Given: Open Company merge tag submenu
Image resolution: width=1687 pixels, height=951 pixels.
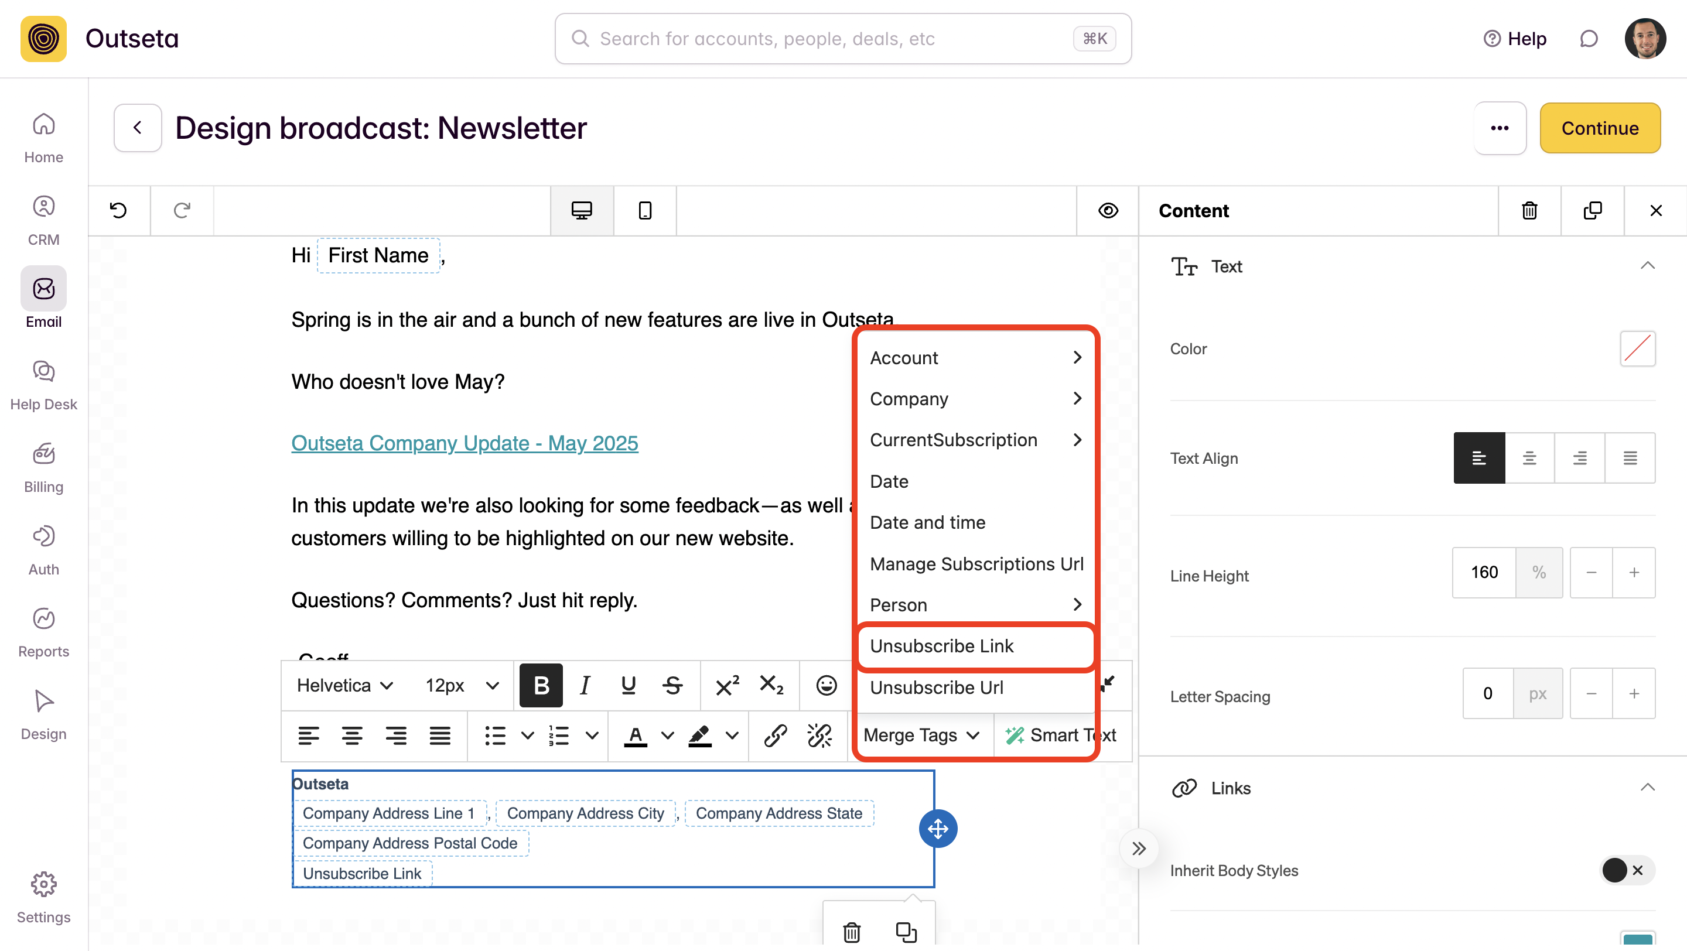Looking at the screenshot, I should pyautogui.click(x=975, y=399).
